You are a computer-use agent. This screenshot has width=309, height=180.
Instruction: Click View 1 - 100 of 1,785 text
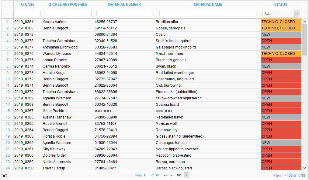pyautogui.click(x=290, y=175)
